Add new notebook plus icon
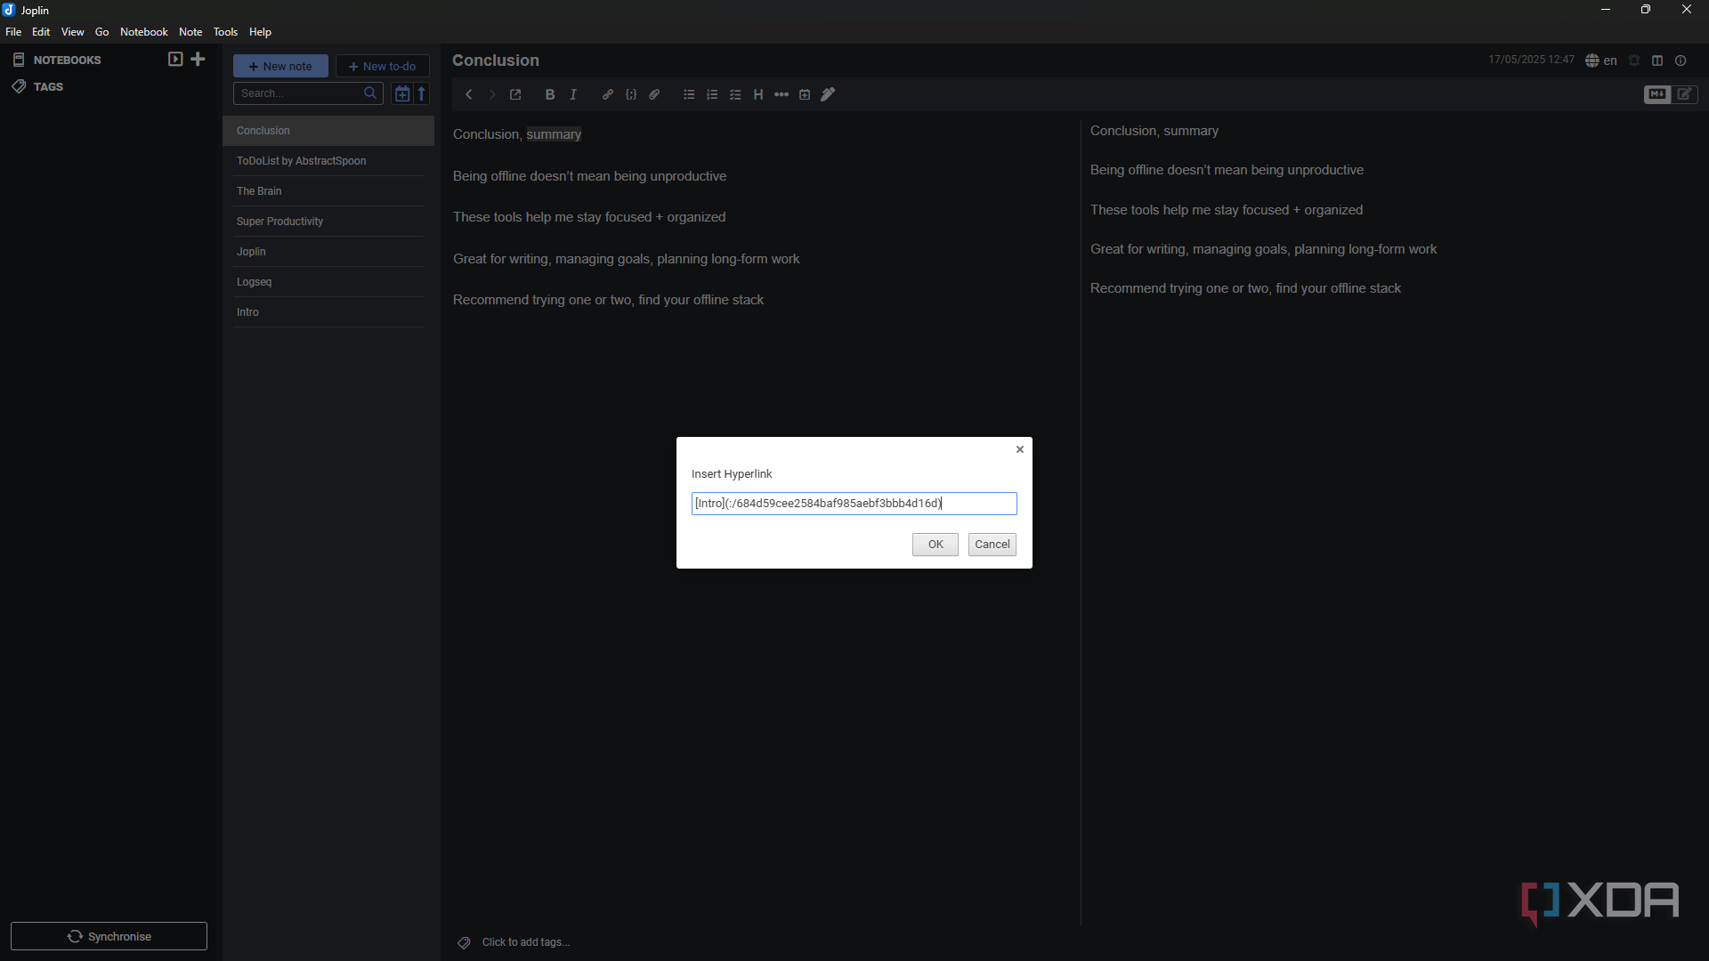Viewport: 1709px width, 961px height. [198, 60]
